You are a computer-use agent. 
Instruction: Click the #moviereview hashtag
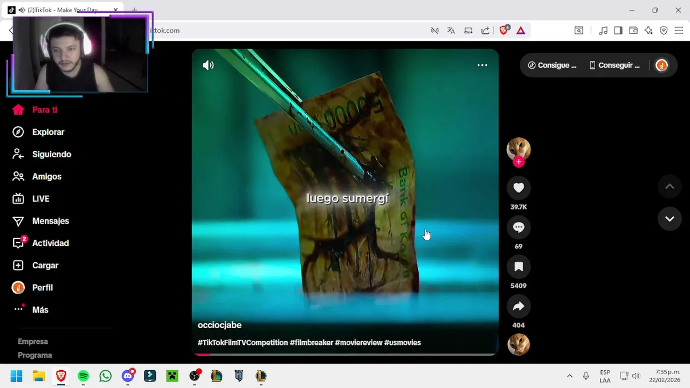point(358,343)
